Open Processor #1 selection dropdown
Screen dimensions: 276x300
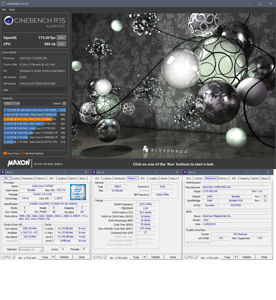[x=31, y=249]
